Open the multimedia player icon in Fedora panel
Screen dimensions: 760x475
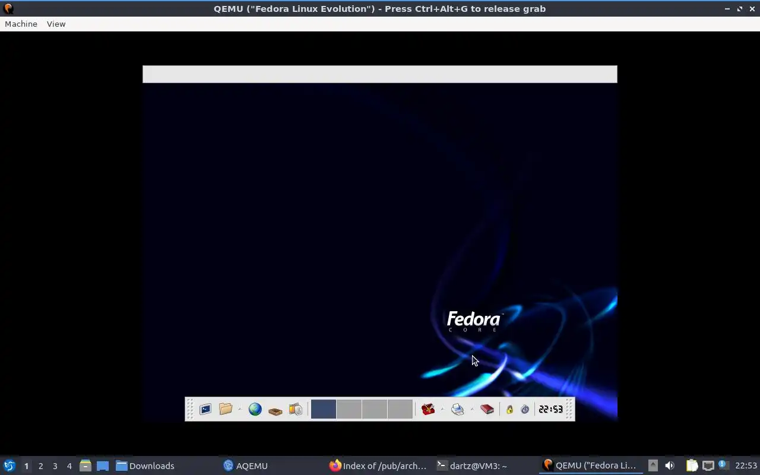click(x=296, y=409)
